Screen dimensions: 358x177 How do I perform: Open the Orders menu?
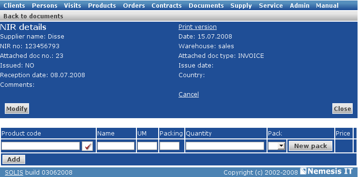coord(134,6)
